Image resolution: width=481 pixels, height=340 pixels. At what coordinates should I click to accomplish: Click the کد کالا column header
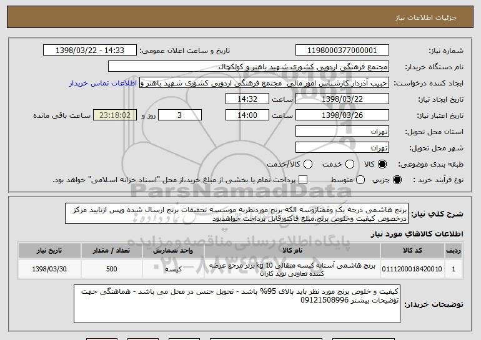click(x=412, y=251)
